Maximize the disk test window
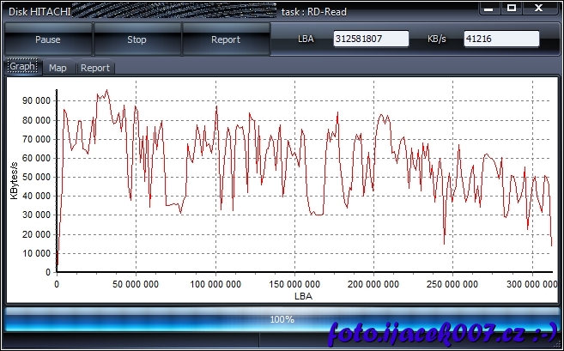The width and height of the screenshot is (564, 351). coord(512,8)
